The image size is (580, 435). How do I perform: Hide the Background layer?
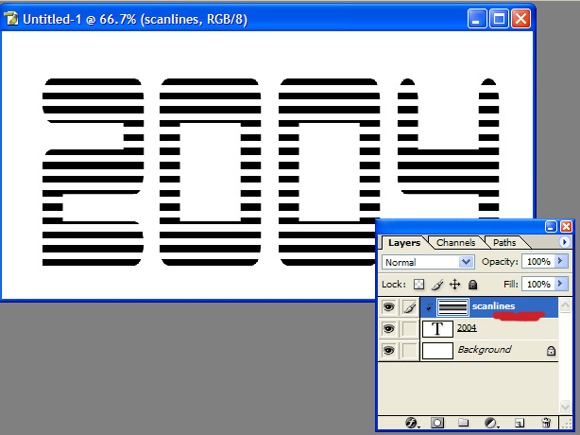[388, 351]
